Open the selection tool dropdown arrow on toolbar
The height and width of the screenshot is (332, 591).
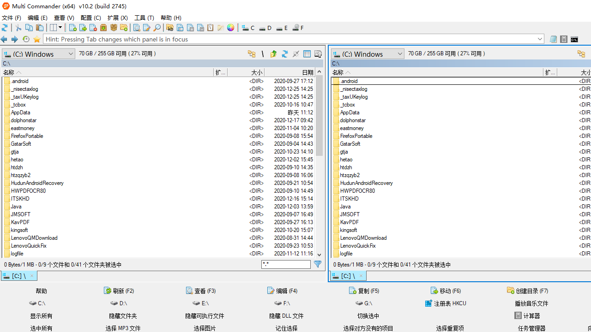[60, 28]
